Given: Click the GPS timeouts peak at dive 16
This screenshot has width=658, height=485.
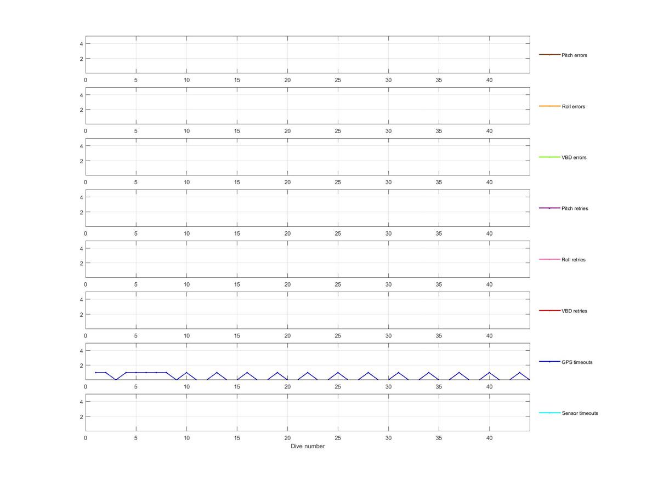Looking at the screenshot, I should coord(247,373).
